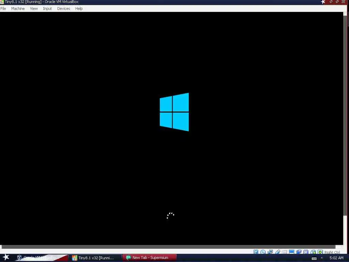Click the small tray icon beside keyboard icon

coord(322,258)
